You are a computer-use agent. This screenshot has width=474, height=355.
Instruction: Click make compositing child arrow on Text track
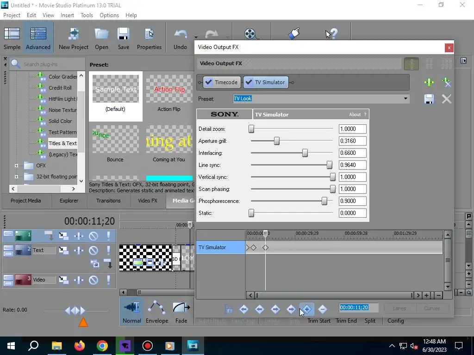click(108, 263)
